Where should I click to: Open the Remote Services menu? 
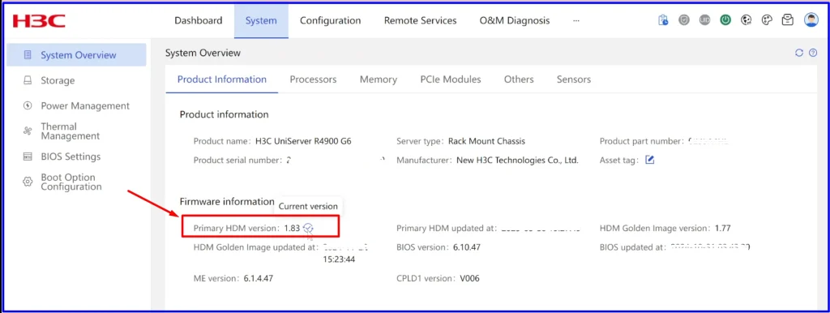pos(421,20)
